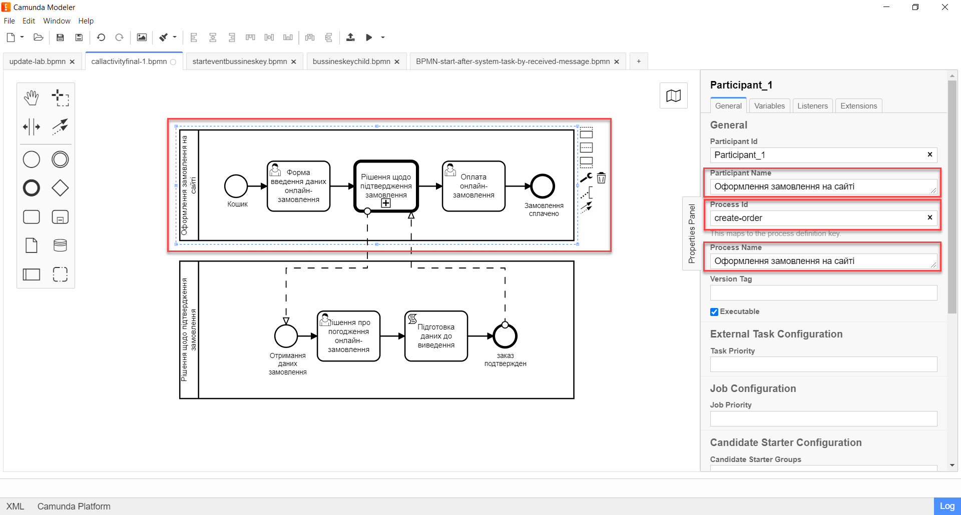
Task: Click the Participant Name text field
Action: coord(823,186)
